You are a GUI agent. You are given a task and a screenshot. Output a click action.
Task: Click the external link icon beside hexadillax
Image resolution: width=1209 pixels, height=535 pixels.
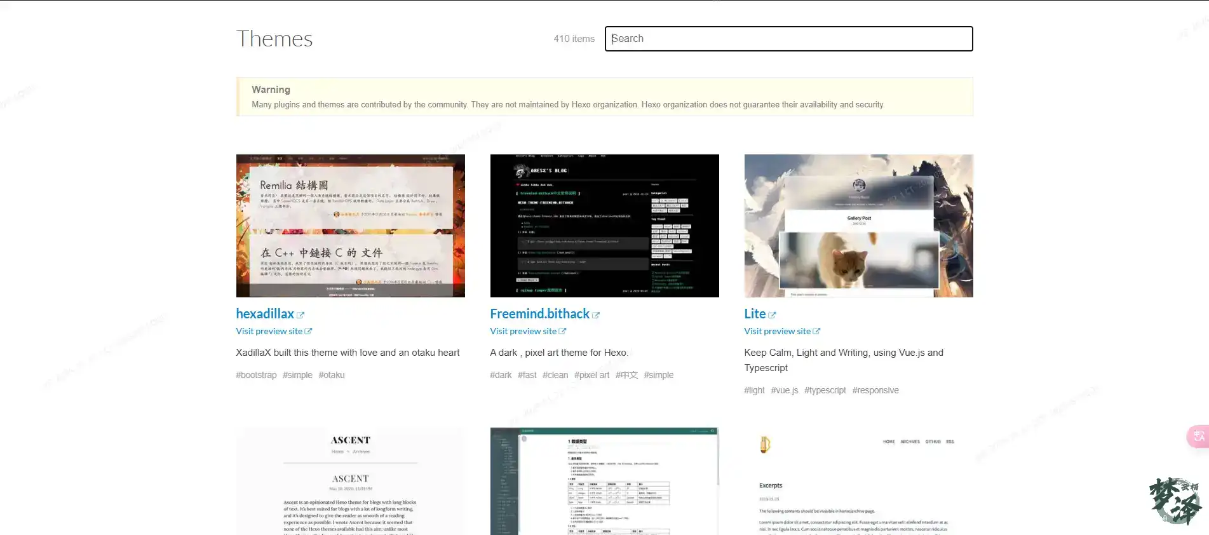(301, 315)
